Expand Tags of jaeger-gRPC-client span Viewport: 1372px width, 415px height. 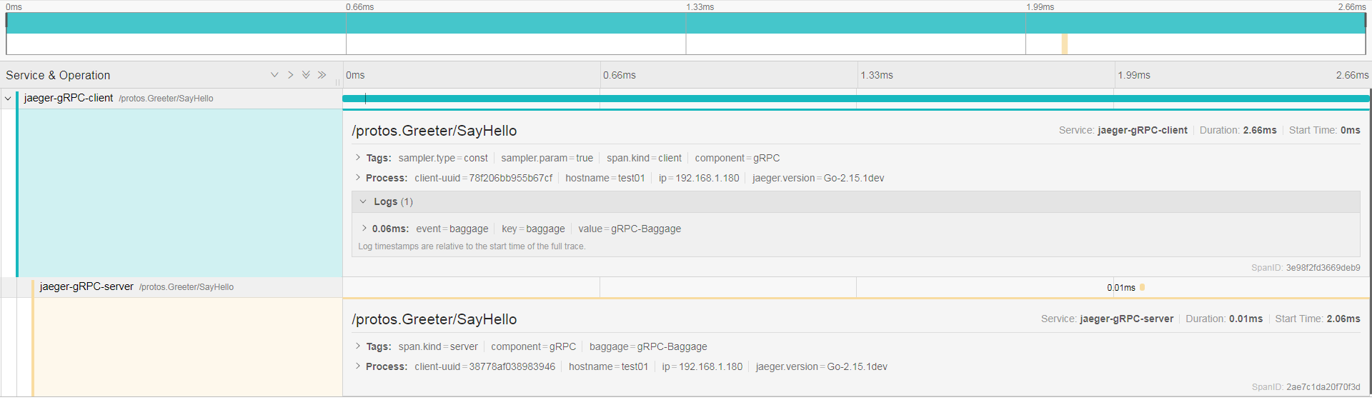pyautogui.click(x=358, y=158)
